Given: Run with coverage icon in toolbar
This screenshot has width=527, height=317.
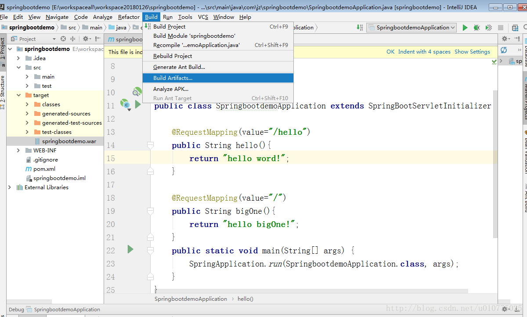Looking at the screenshot, I should pos(489,28).
